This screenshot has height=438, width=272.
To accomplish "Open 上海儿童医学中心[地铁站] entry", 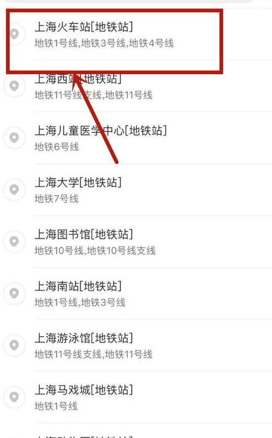I will [136, 137].
